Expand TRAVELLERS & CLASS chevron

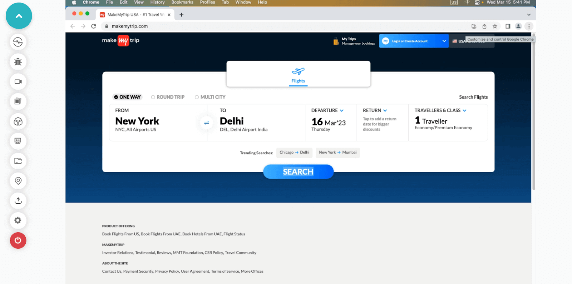[x=464, y=111]
